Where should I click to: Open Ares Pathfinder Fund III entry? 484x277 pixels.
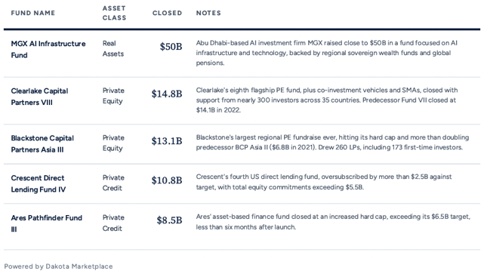point(47,223)
